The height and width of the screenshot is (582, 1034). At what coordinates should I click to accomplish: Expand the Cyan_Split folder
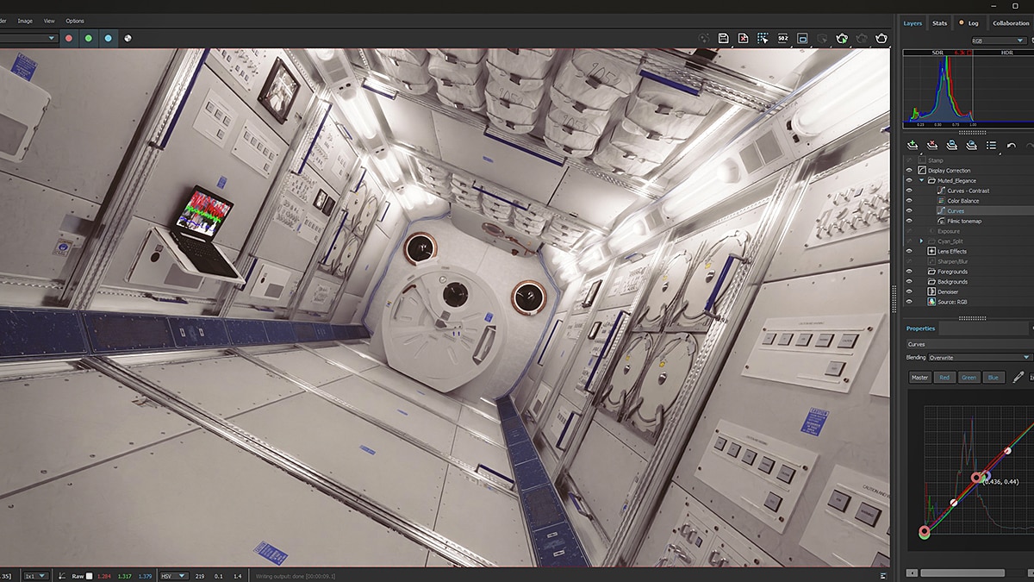pos(921,241)
